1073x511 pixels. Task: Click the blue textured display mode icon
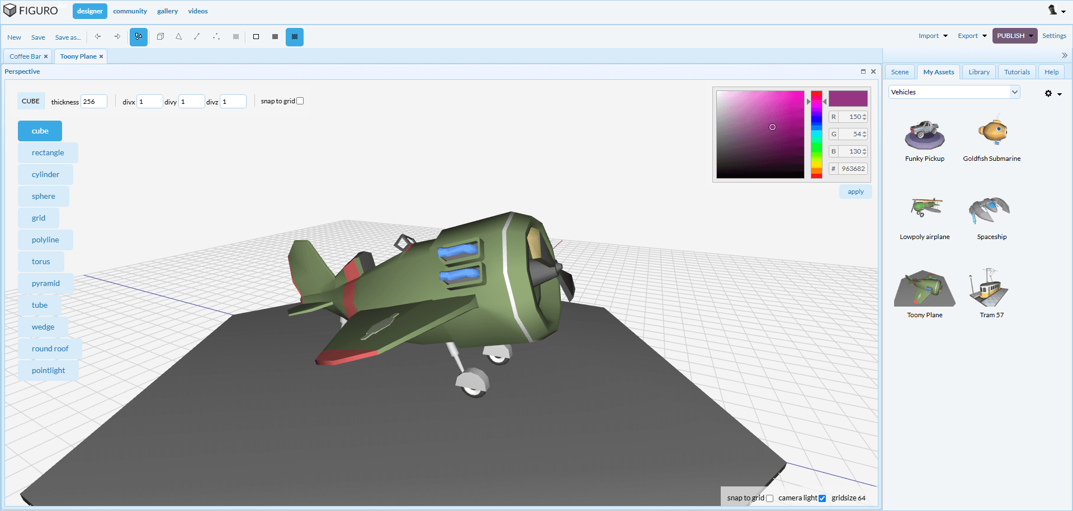[295, 37]
